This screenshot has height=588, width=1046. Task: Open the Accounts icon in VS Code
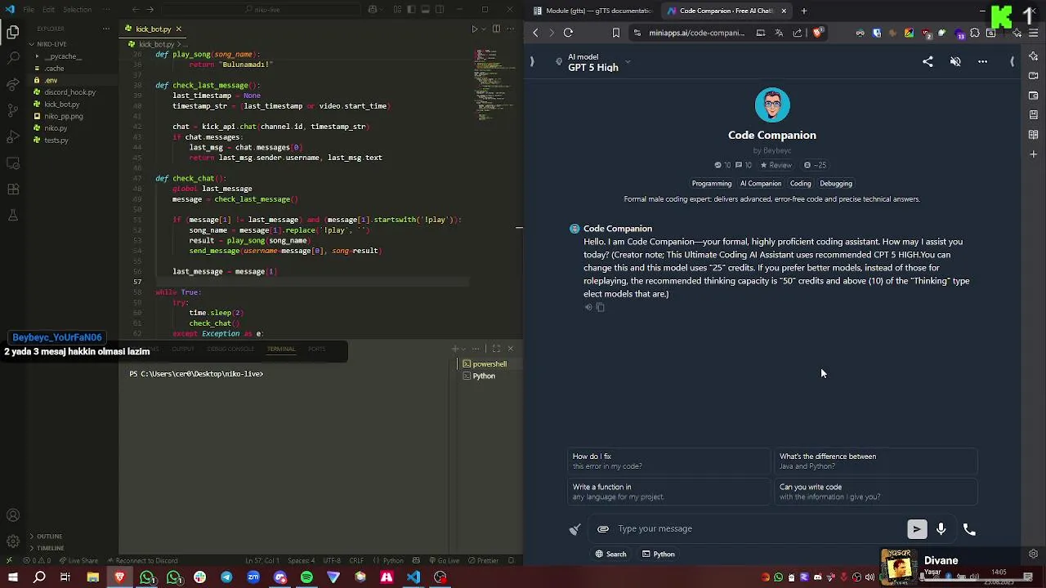click(13, 515)
